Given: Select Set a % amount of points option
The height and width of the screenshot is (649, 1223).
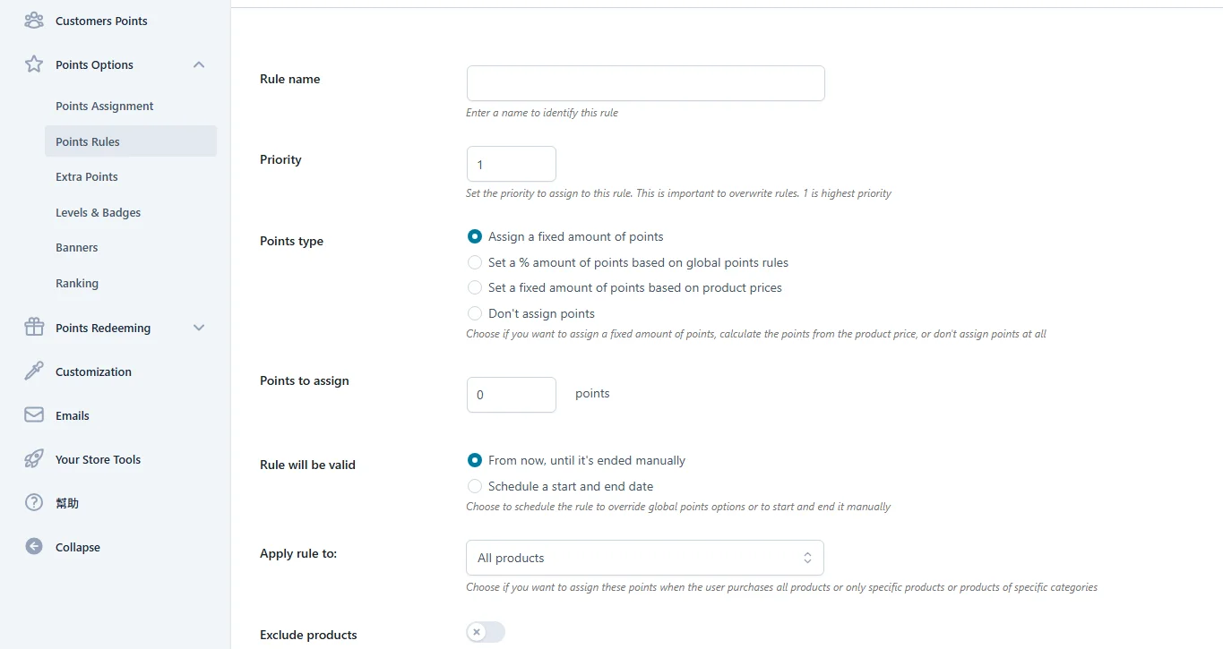Looking at the screenshot, I should 475,262.
